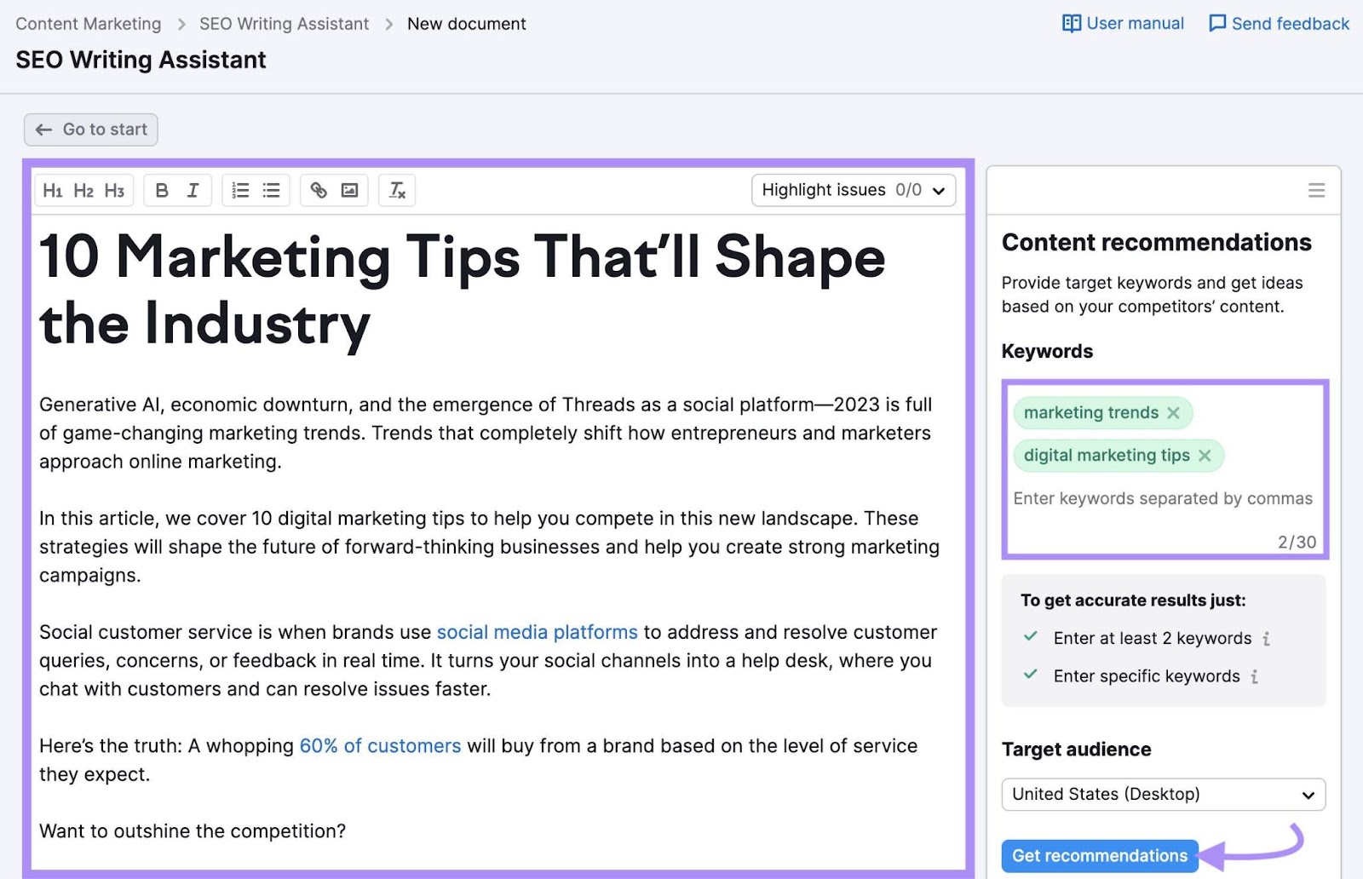Toggle bold text formatting
This screenshot has width=1363, height=879.
162,190
